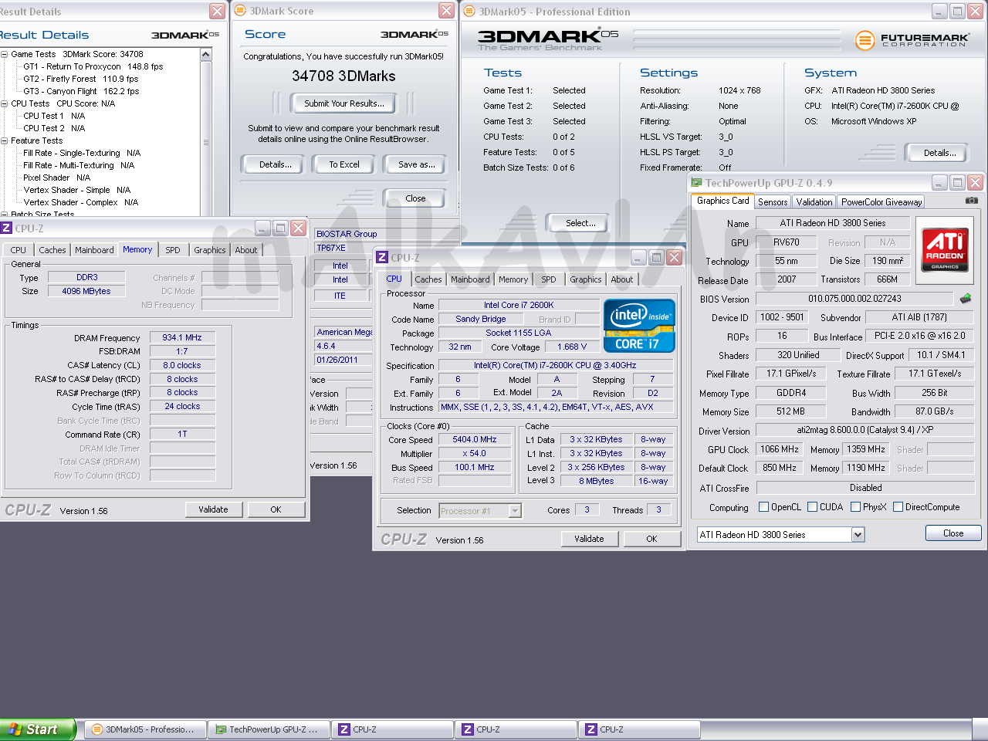
Task: Collapse the Batch Size Tests tree node
Action: pyautogui.click(x=5, y=215)
